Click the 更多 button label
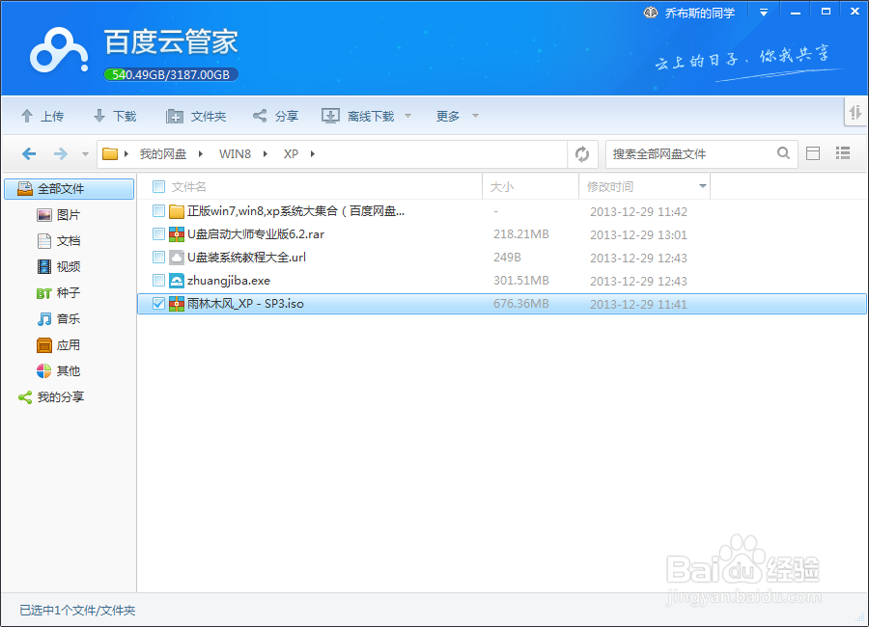The width and height of the screenshot is (869, 627). pos(448,117)
